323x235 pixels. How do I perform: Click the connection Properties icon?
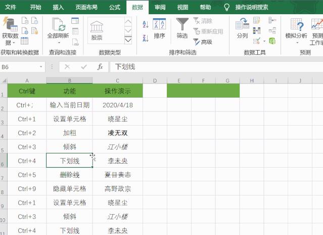coord(75,31)
